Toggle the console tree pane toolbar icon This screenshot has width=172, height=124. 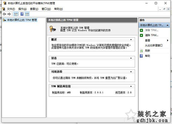point(16,14)
